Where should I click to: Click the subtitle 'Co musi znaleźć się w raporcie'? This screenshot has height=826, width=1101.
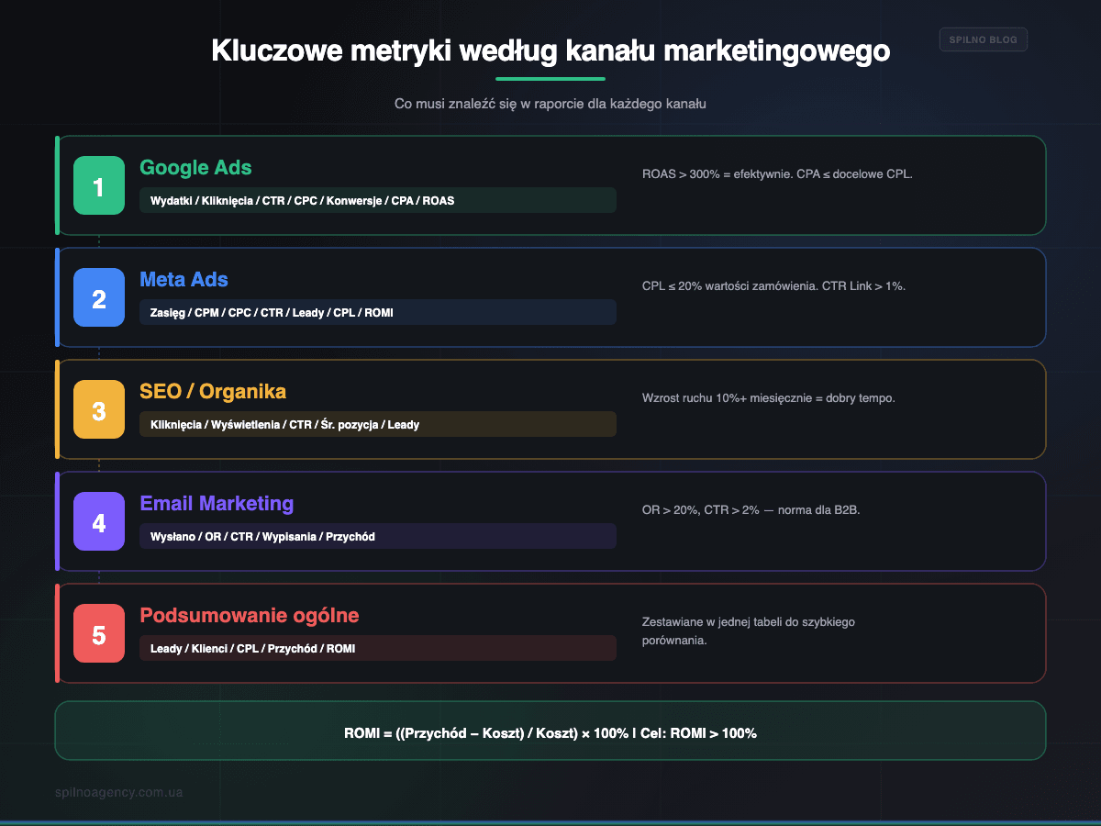550,104
